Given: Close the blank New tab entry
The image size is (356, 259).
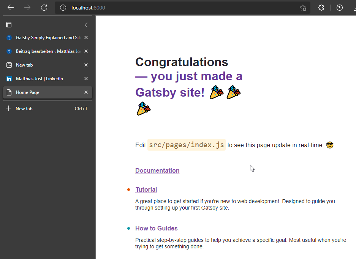Looking at the screenshot, I should point(86,65).
